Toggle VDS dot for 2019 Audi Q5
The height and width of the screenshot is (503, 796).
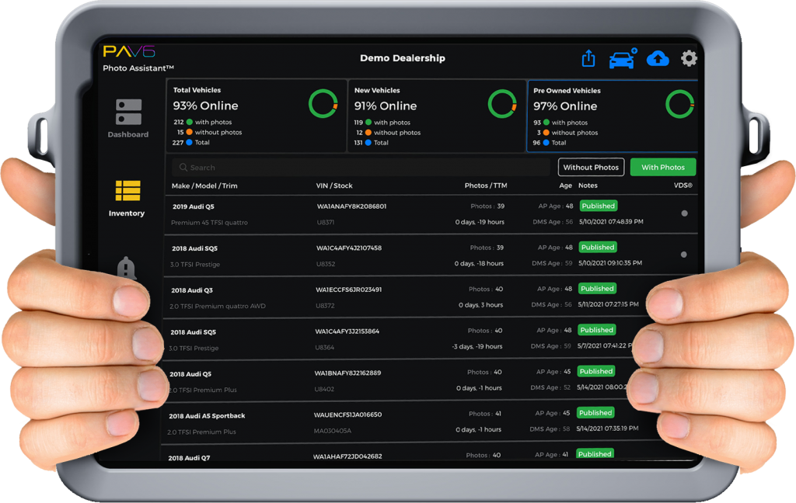(x=684, y=213)
